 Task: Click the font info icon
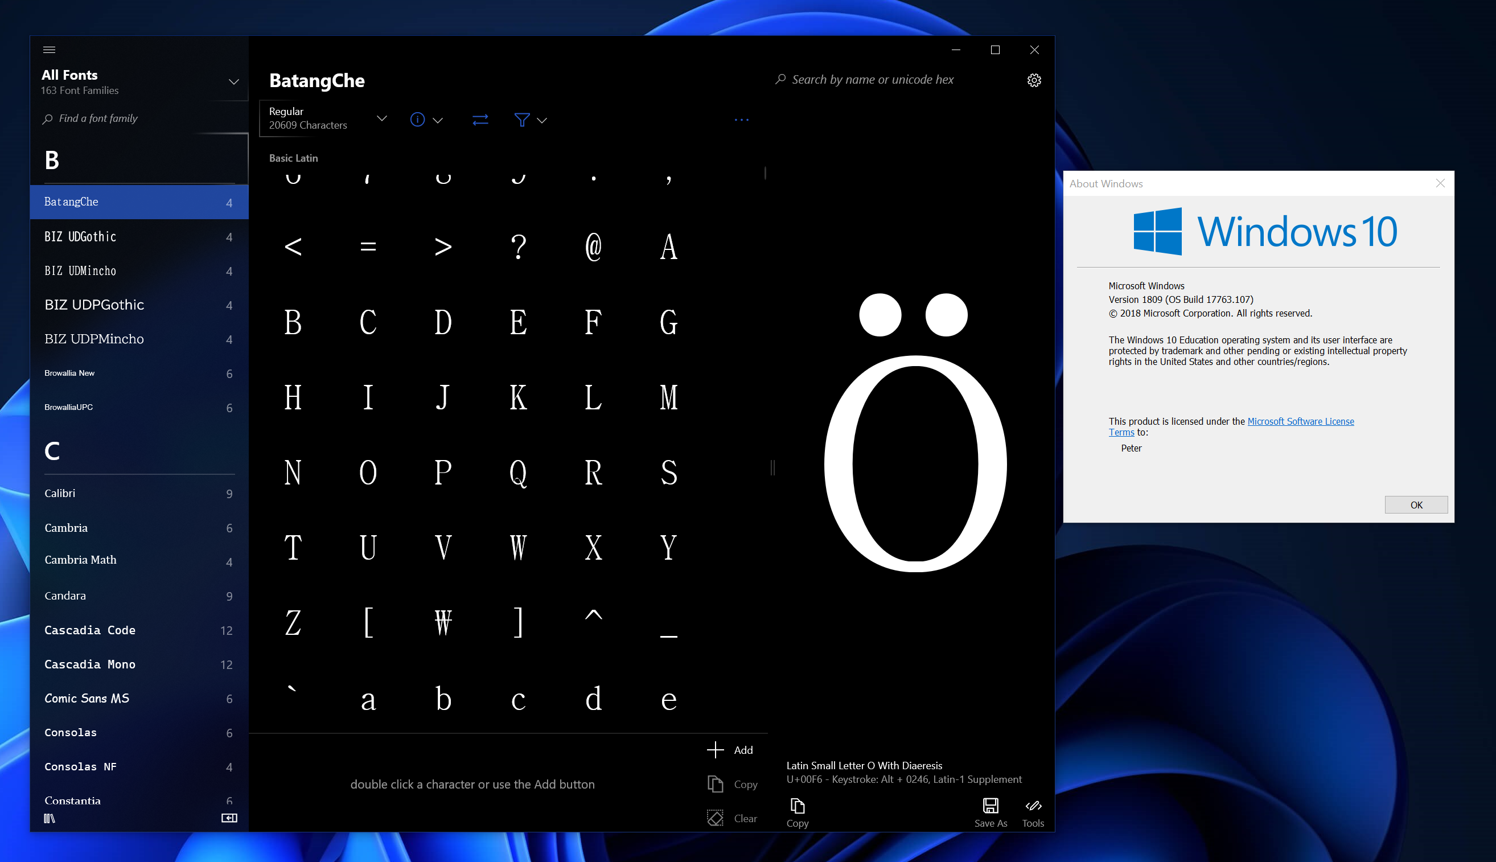coord(417,120)
